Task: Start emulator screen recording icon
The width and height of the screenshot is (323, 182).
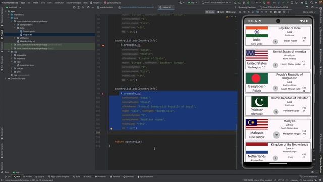Action: coord(279,12)
